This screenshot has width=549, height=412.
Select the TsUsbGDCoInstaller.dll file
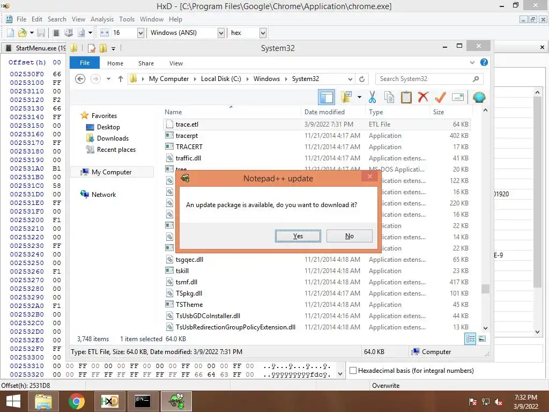coord(208,316)
